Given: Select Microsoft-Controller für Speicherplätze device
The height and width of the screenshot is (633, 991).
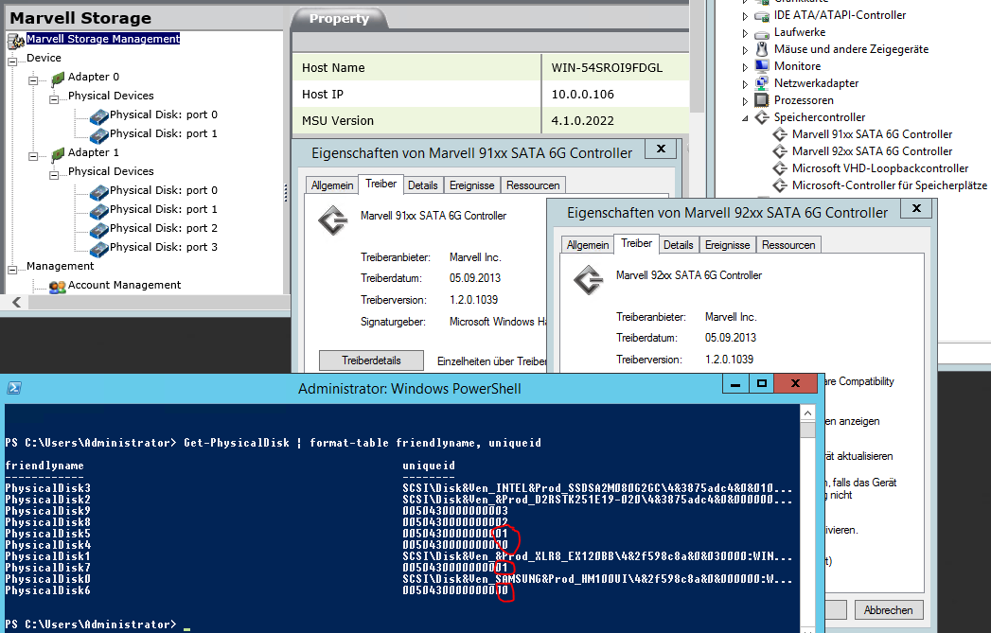Looking at the screenshot, I should coord(889,185).
